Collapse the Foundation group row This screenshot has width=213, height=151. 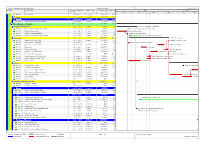13,38
